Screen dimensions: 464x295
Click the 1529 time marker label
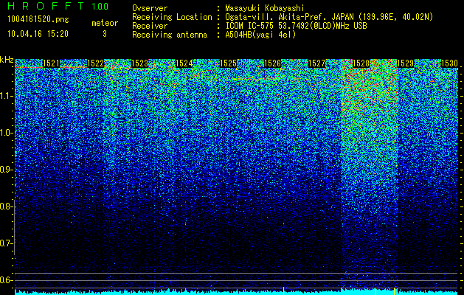(x=405, y=63)
